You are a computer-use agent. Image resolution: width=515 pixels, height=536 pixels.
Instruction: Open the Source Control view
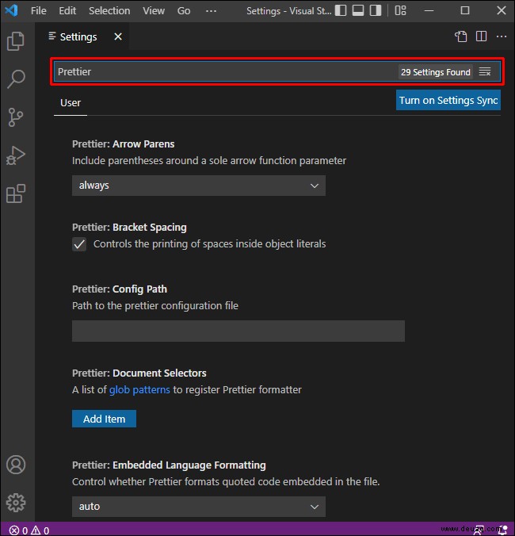pyautogui.click(x=16, y=117)
